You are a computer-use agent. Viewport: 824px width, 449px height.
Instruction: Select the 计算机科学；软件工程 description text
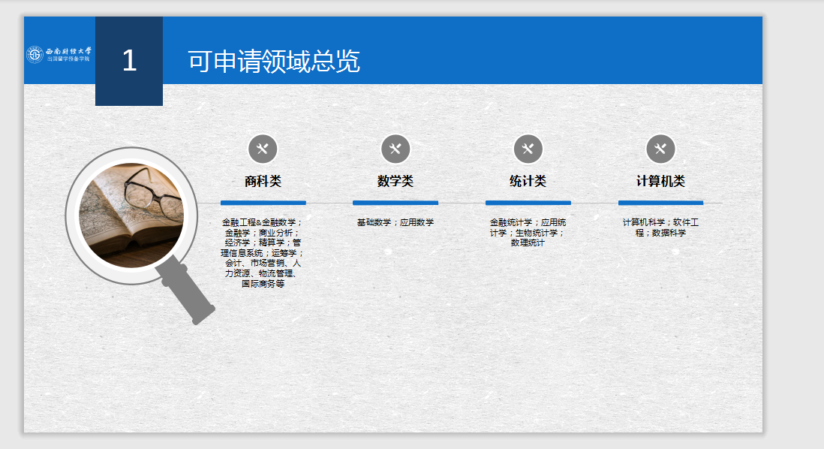(x=660, y=228)
